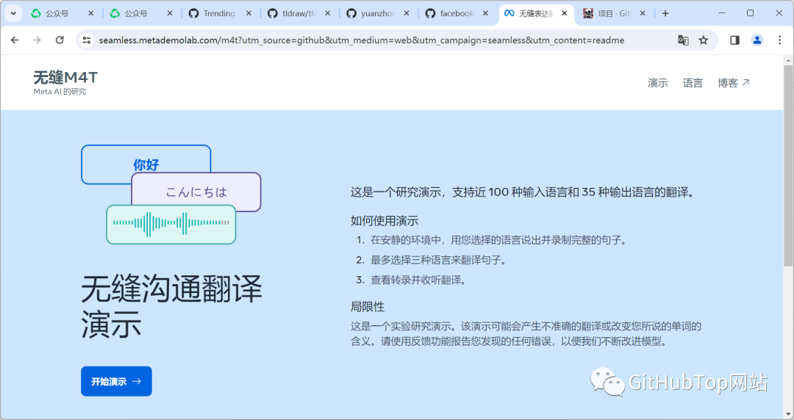Minimize the browser window
This screenshot has width=794, height=420.
722,13
